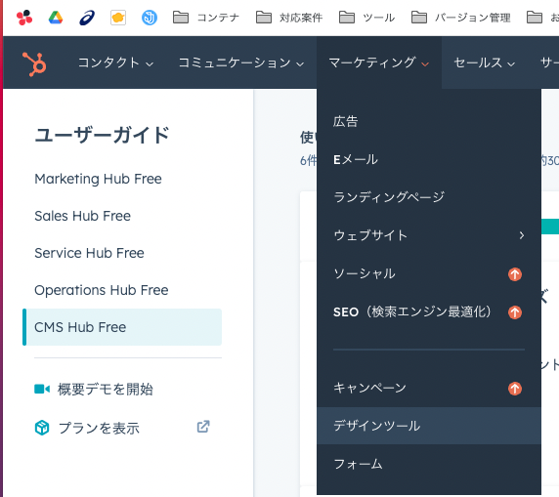
Task: Select the CMS Hub Free guide
Action: (x=122, y=327)
